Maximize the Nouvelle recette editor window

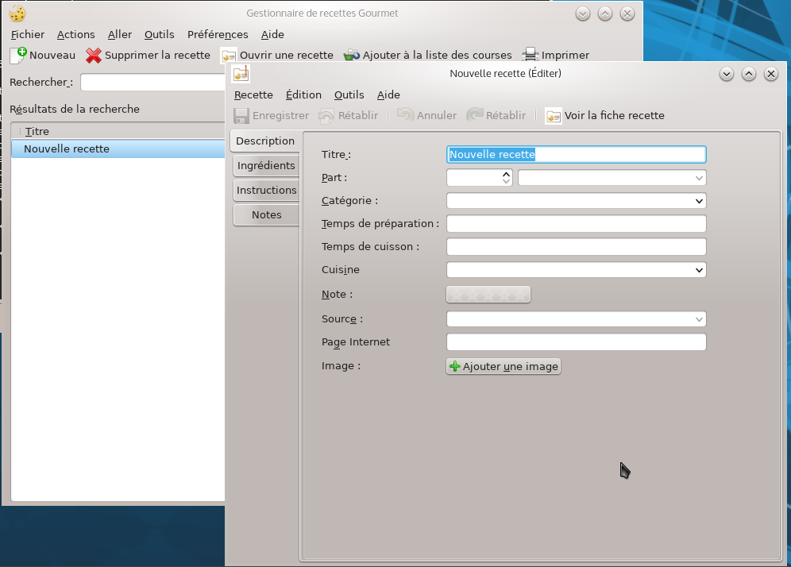pos(749,74)
